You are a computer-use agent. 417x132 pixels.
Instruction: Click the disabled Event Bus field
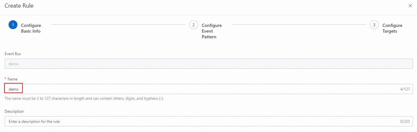pyautogui.click(x=208, y=64)
